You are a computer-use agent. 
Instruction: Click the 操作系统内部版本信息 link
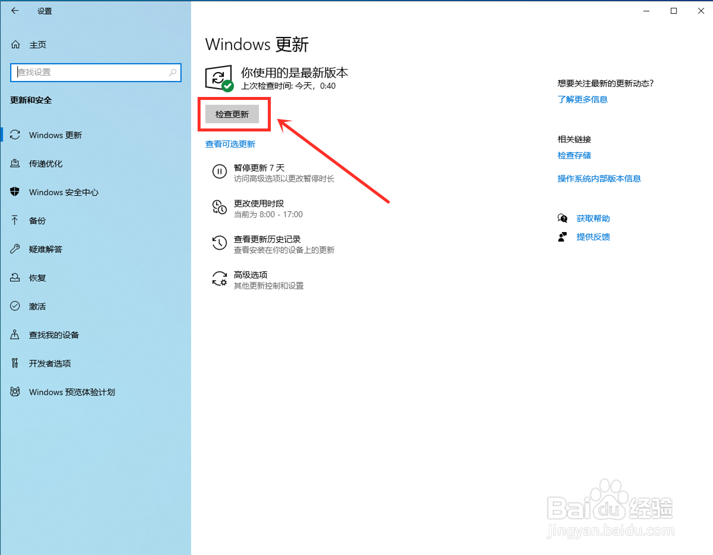[x=599, y=178]
